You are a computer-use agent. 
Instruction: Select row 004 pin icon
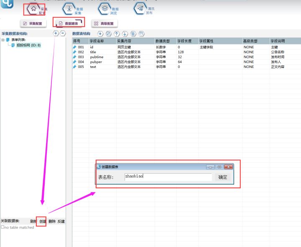[x=74, y=62]
